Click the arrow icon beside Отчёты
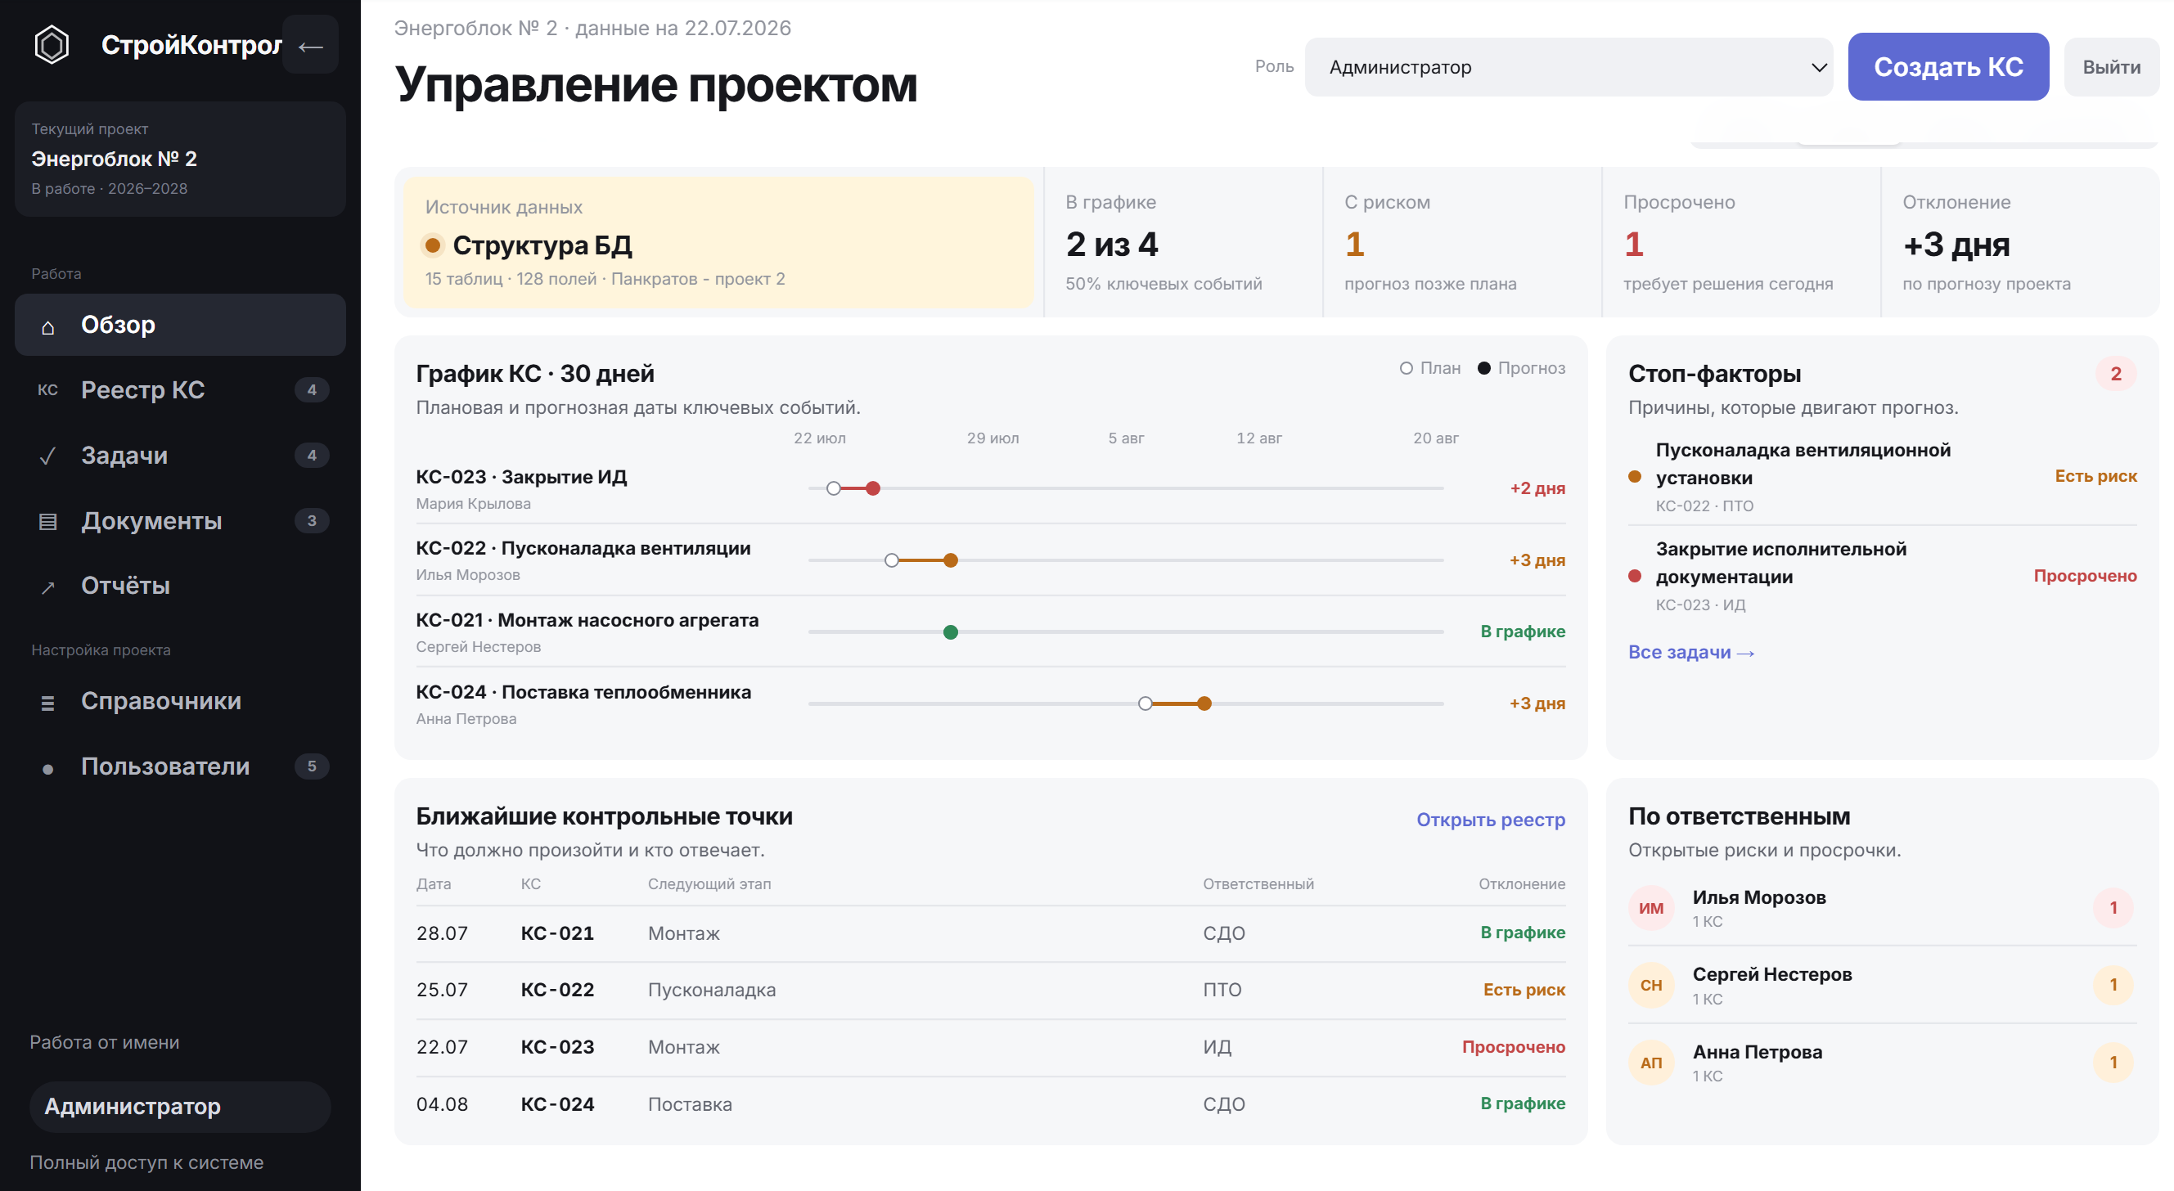 click(48, 587)
